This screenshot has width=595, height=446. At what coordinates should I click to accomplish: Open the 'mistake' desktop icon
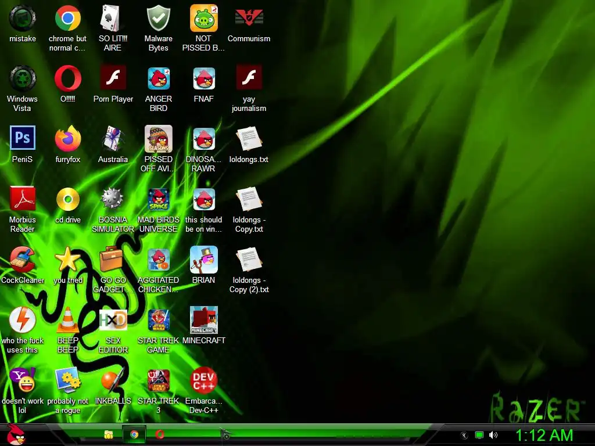23,18
